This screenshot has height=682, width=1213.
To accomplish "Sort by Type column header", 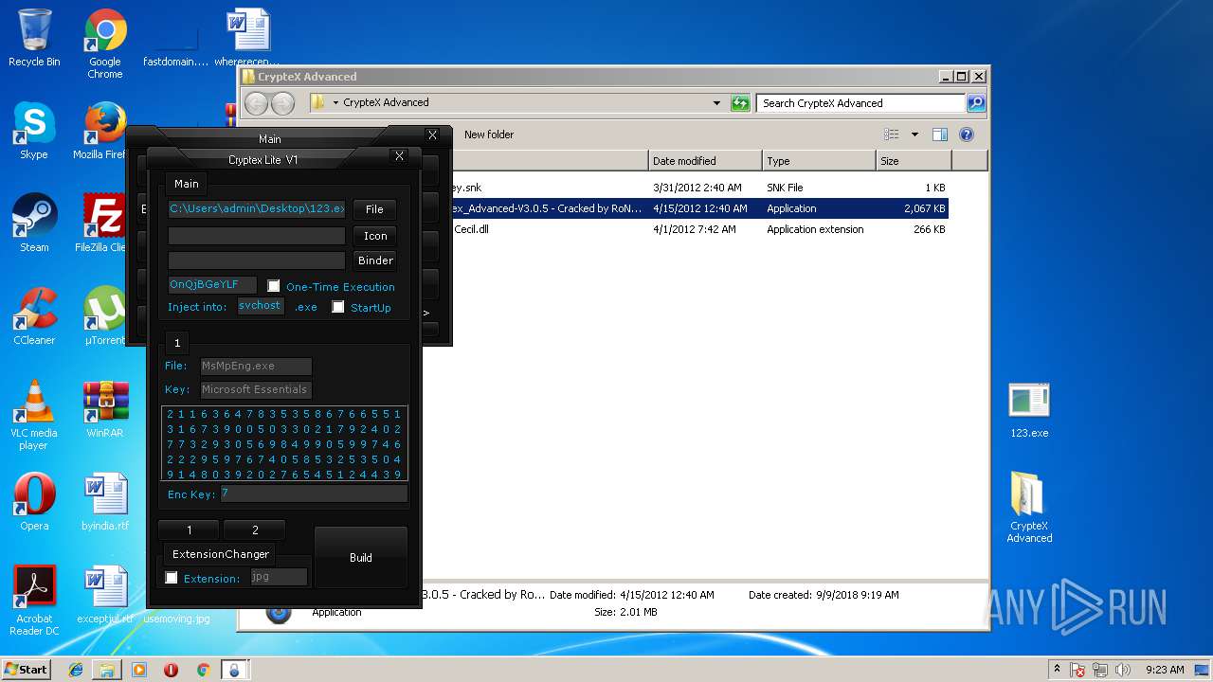I will (x=819, y=161).
